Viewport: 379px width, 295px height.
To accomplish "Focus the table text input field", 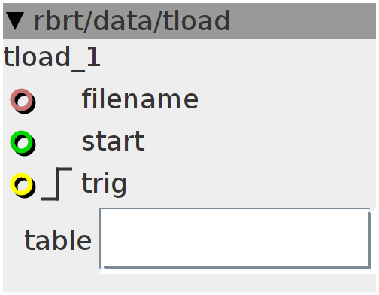I will click(x=235, y=239).
